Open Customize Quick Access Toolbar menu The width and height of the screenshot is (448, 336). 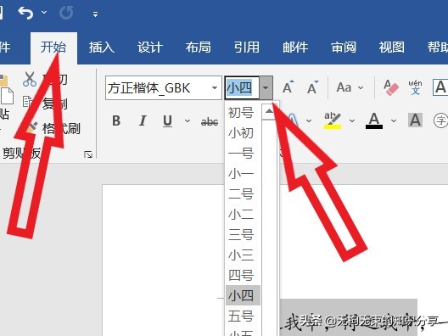pyautogui.click(x=95, y=14)
